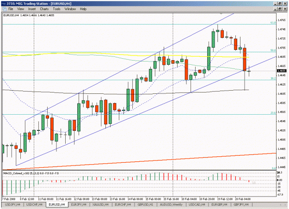Screen dimensions: 289x209
Task: Restore the inner chart window
Action: [x=280, y=9]
